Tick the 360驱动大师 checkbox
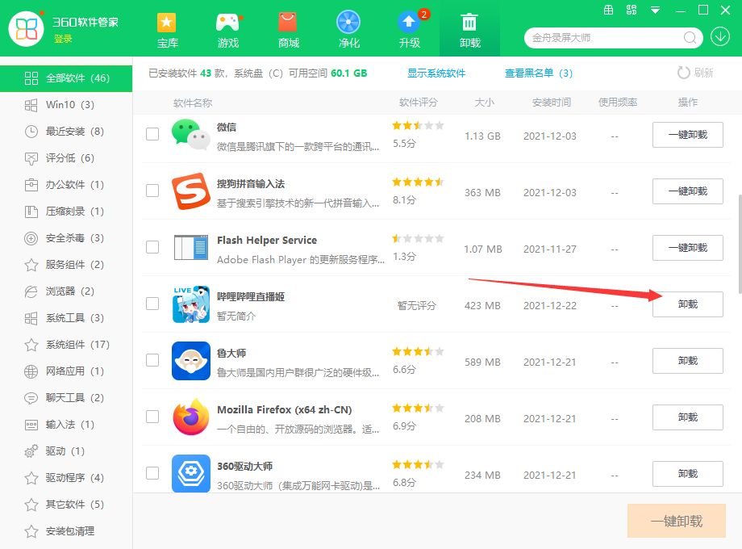 click(152, 473)
